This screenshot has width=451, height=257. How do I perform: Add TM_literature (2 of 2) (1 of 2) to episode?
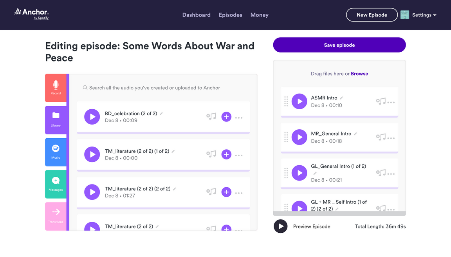coord(226,154)
